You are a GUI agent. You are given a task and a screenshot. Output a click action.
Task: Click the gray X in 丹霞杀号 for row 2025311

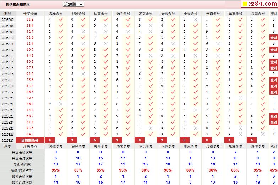click(218, 44)
